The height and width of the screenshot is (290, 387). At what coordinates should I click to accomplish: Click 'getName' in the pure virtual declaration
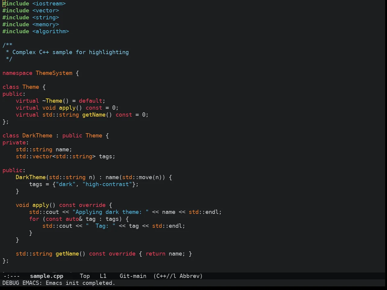point(94,115)
